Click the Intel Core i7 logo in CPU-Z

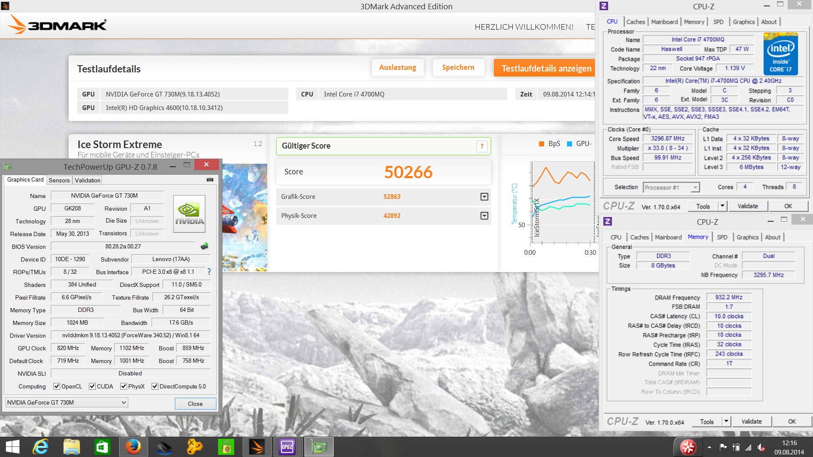click(x=781, y=54)
